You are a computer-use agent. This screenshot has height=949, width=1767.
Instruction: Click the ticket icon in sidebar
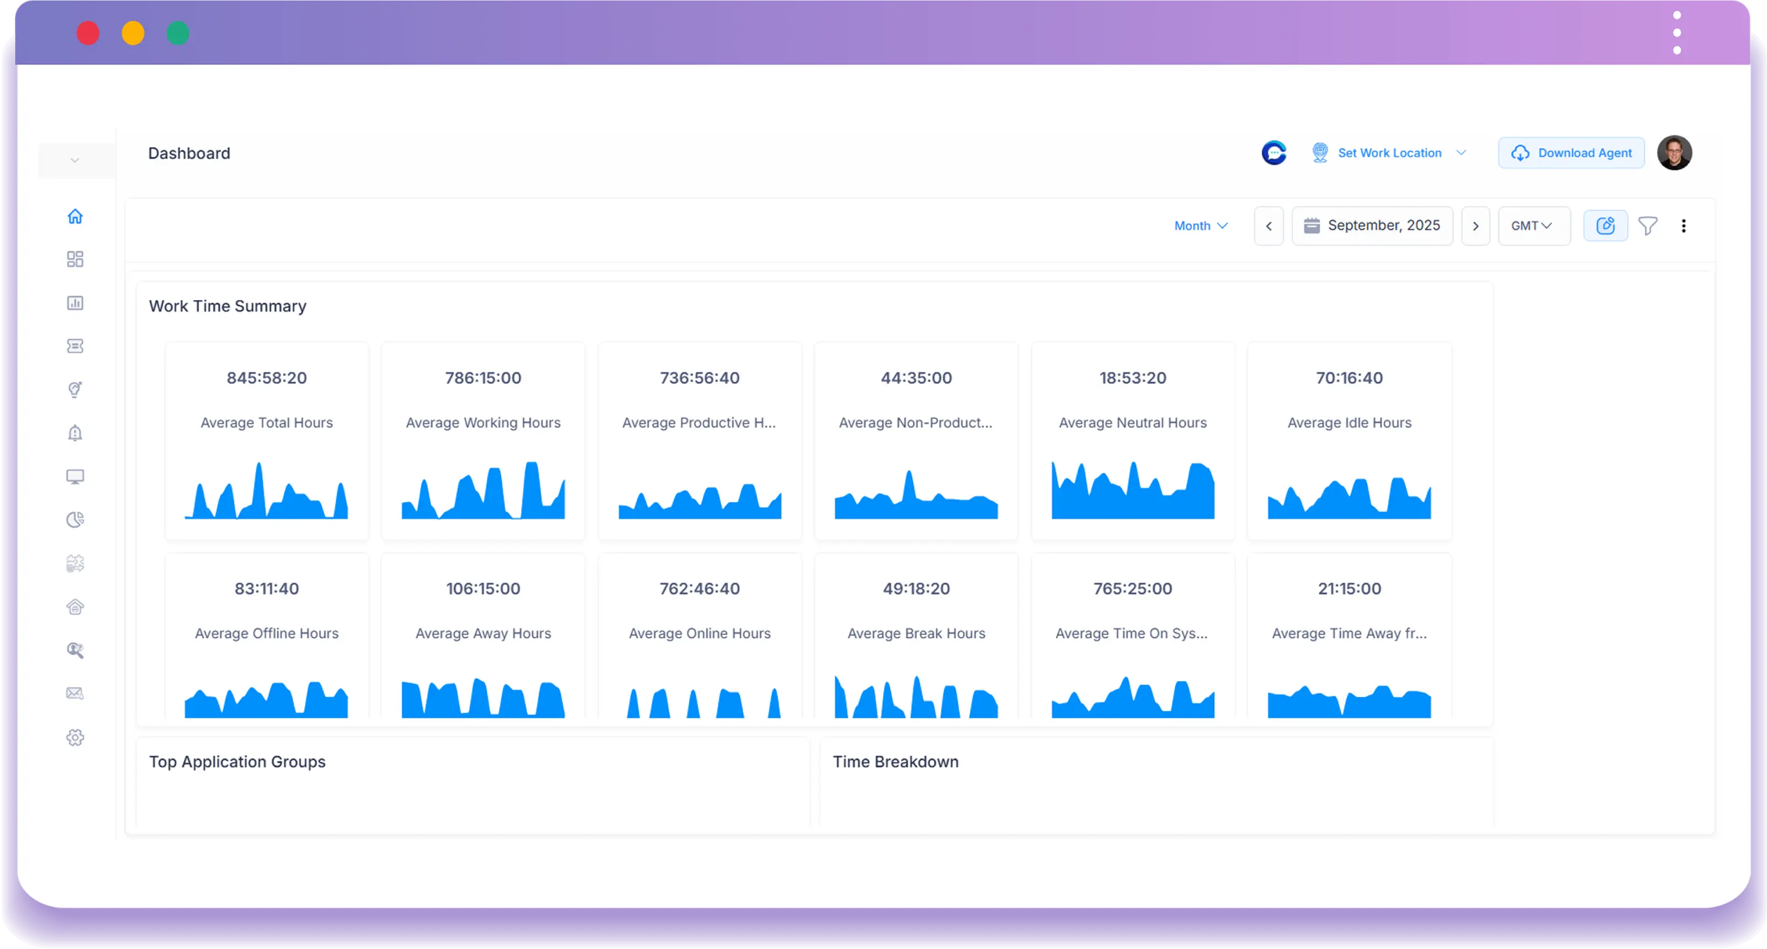75,346
